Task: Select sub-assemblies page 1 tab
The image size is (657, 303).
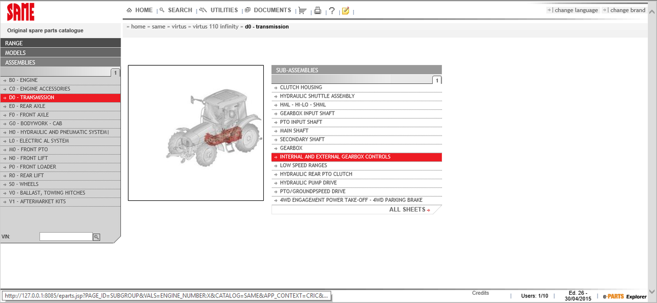Action: click(x=437, y=80)
